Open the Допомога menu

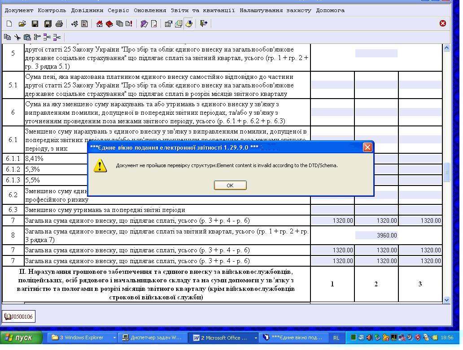pyautogui.click(x=330, y=10)
